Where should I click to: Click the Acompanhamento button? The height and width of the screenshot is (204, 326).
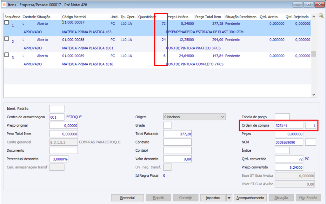point(250,198)
